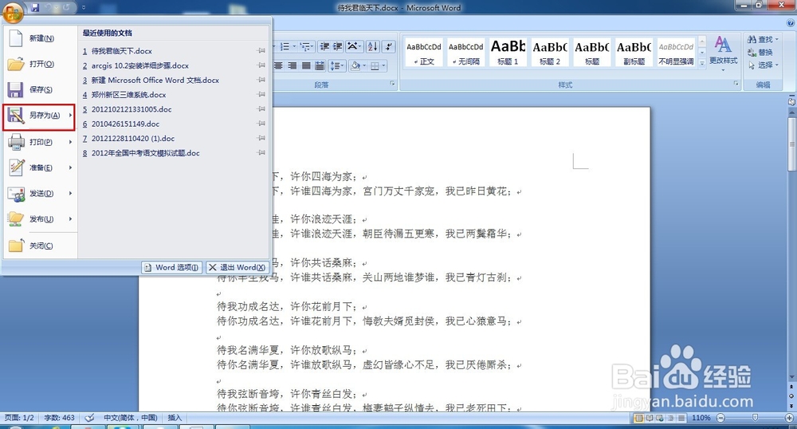Viewport: 797px width, 429px height.
Task: Open shading color dropdown arrow
Action: (364, 65)
